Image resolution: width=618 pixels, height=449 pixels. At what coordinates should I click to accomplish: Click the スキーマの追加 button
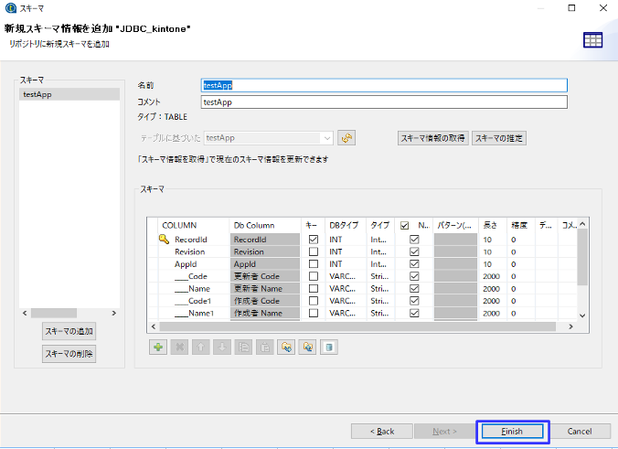pos(69,331)
